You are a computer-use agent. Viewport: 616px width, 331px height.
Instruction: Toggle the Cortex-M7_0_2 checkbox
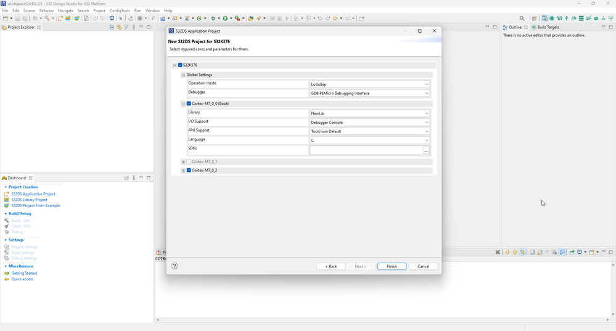pos(189,170)
